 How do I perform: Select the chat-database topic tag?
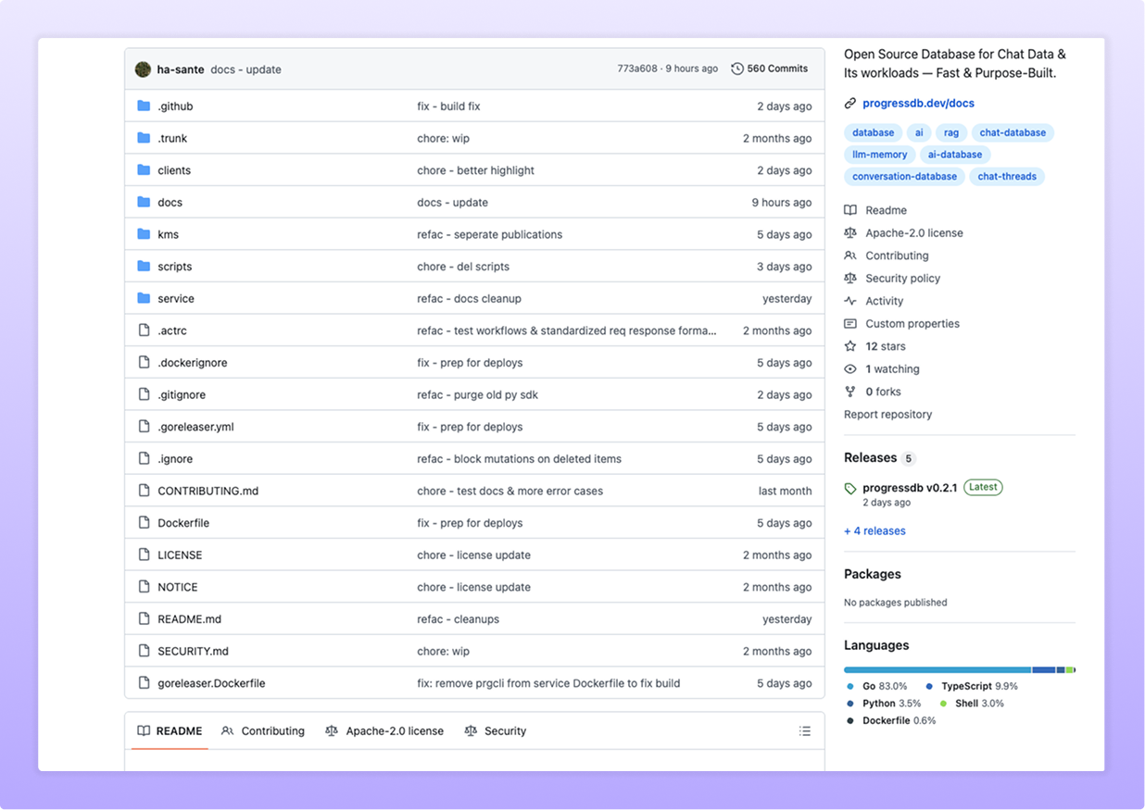tap(1013, 132)
